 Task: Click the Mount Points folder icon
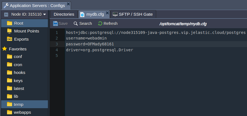tap(10, 31)
